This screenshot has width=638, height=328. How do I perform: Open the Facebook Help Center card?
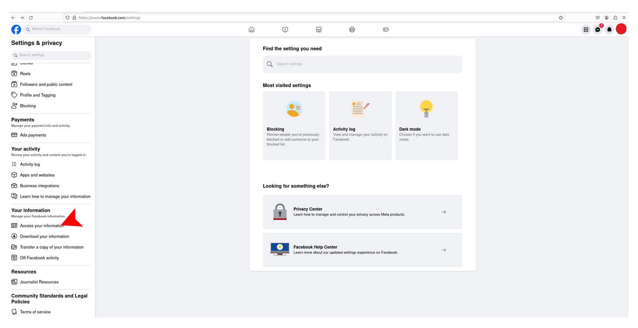pyautogui.click(x=363, y=250)
